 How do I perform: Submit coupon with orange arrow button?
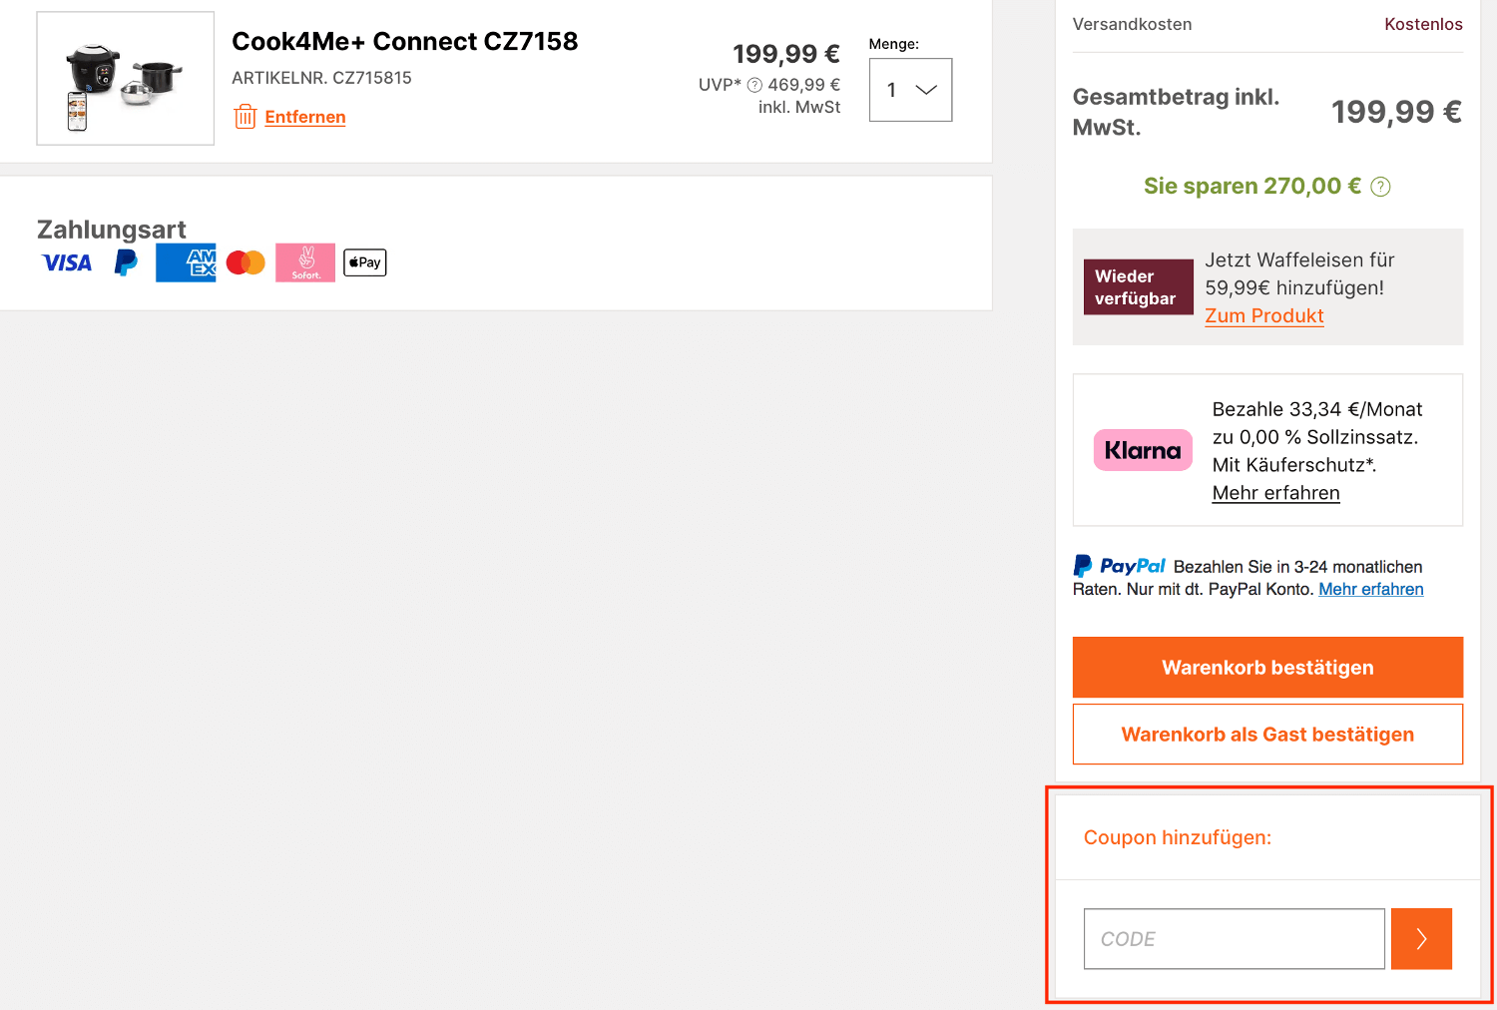[1421, 939]
